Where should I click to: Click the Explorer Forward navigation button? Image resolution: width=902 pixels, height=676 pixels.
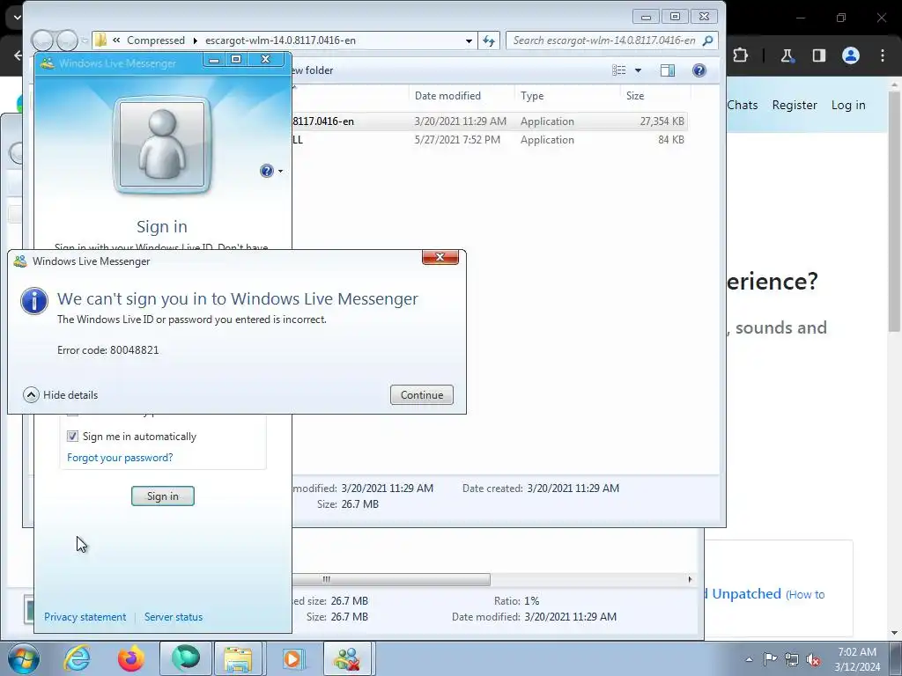[x=67, y=40]
